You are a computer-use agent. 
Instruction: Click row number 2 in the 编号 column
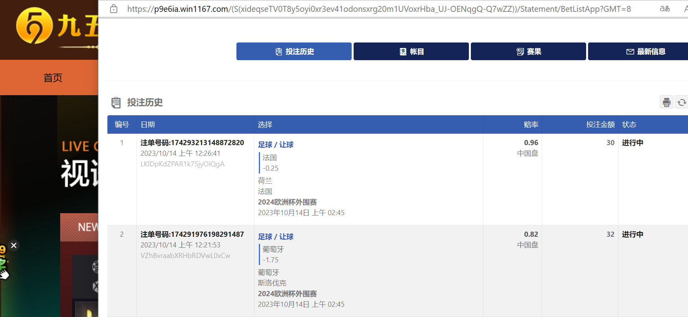122,234
